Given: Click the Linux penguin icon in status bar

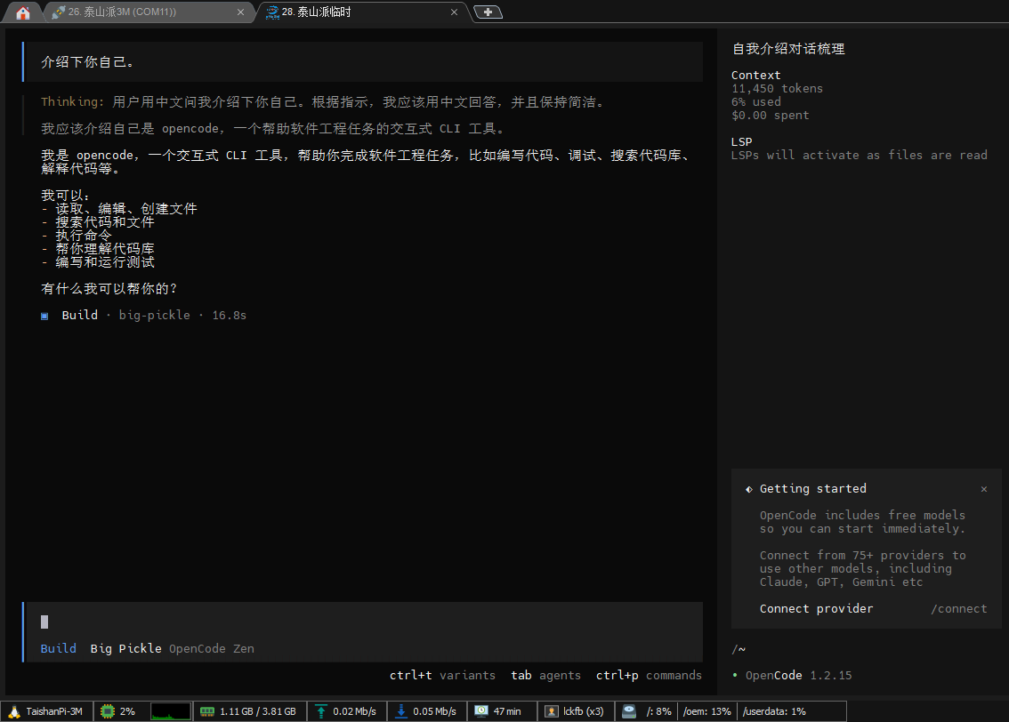Looking at the screenshot, I should pyautogui.click(x=13, y=711).
